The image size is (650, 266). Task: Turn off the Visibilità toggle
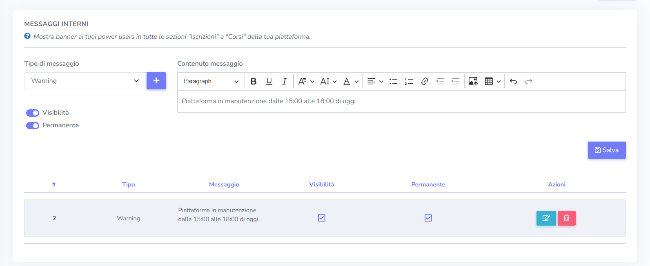click(x=33, y=113)
